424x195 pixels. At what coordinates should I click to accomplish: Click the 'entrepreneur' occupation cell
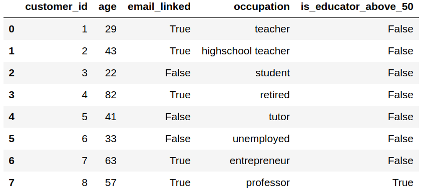click(260, 161)
